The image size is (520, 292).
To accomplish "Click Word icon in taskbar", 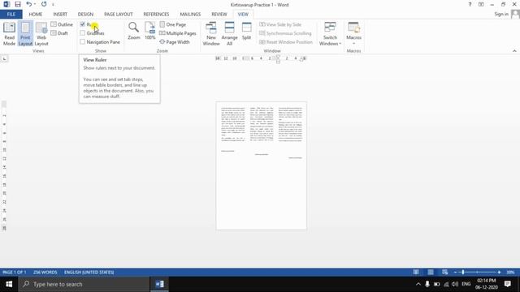I will pos(159,284).
